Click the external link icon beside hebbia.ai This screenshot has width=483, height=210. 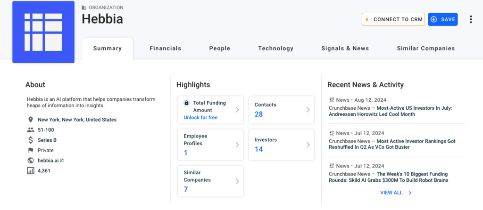62,161
